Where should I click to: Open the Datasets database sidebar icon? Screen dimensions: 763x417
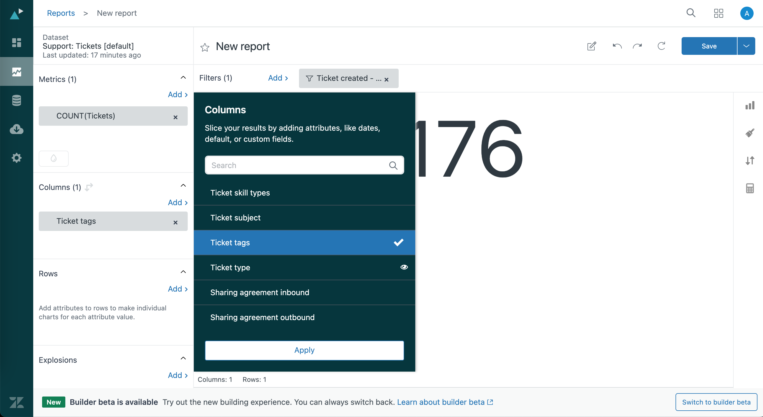(16, 101)
